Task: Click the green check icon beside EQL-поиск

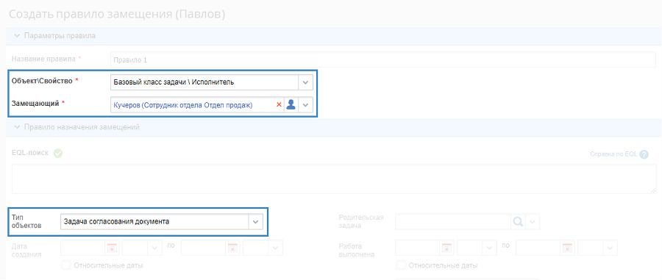Action: click(58, 154)
